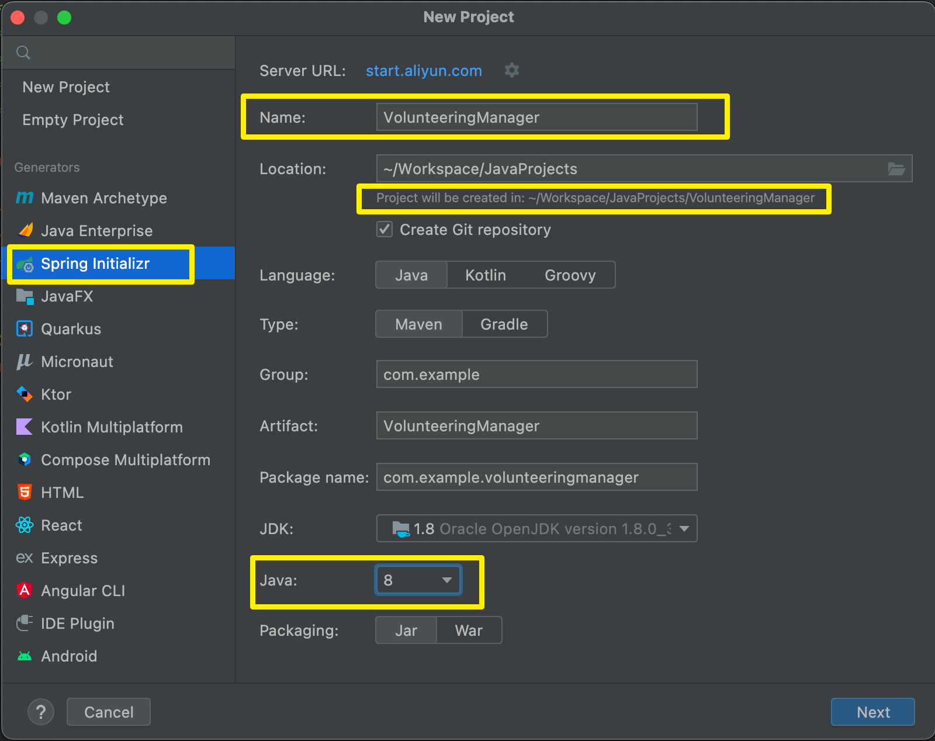Open the start.aliyun.com server link

(x=424, y=71)
